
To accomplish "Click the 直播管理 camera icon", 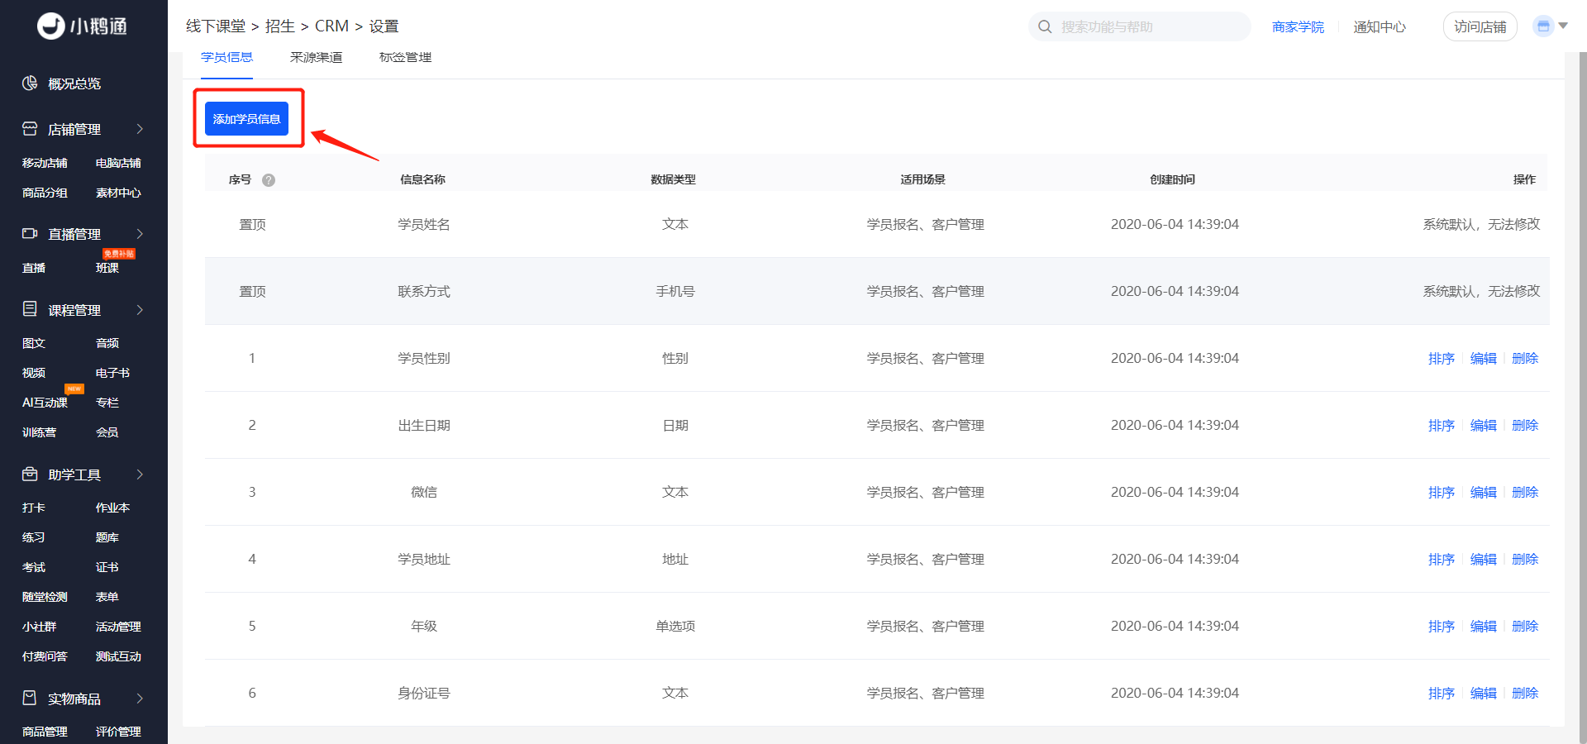I will coord(30,234).
